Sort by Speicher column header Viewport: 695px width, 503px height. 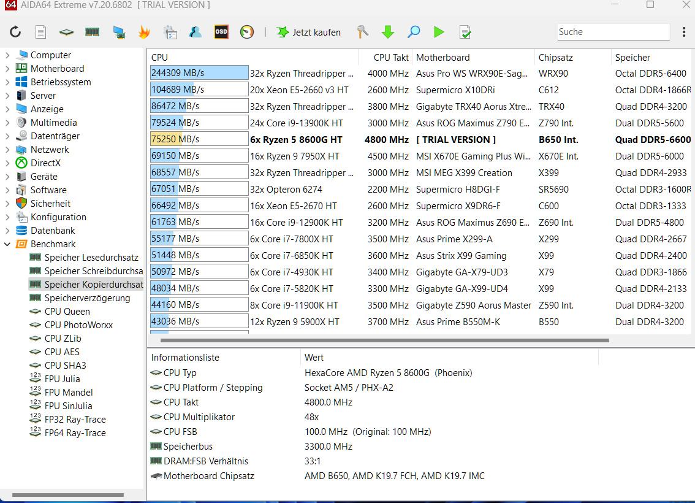click(653, 58)
